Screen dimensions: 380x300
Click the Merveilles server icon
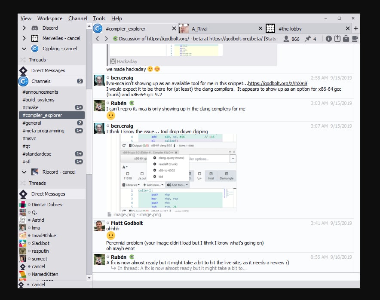pyautogui.click(x=35, y=38)
